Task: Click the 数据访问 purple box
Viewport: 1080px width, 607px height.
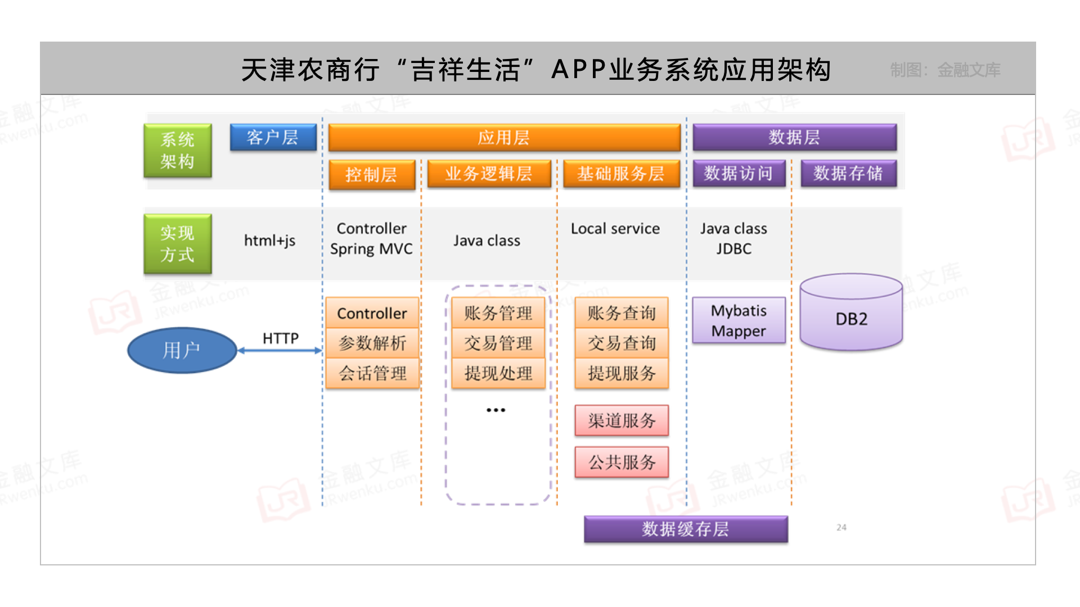Action: [739, 173]
